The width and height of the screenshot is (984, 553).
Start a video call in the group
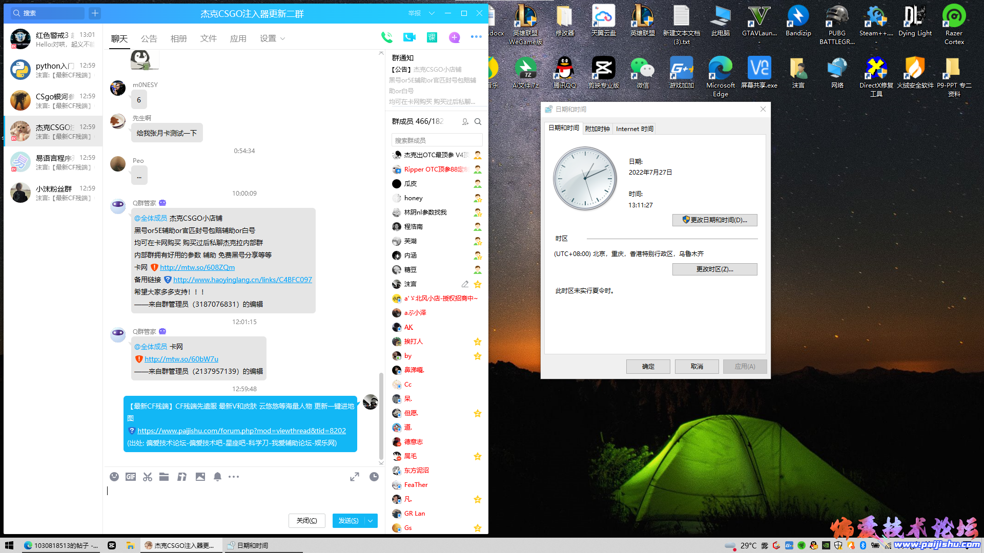tap(409, 37)
